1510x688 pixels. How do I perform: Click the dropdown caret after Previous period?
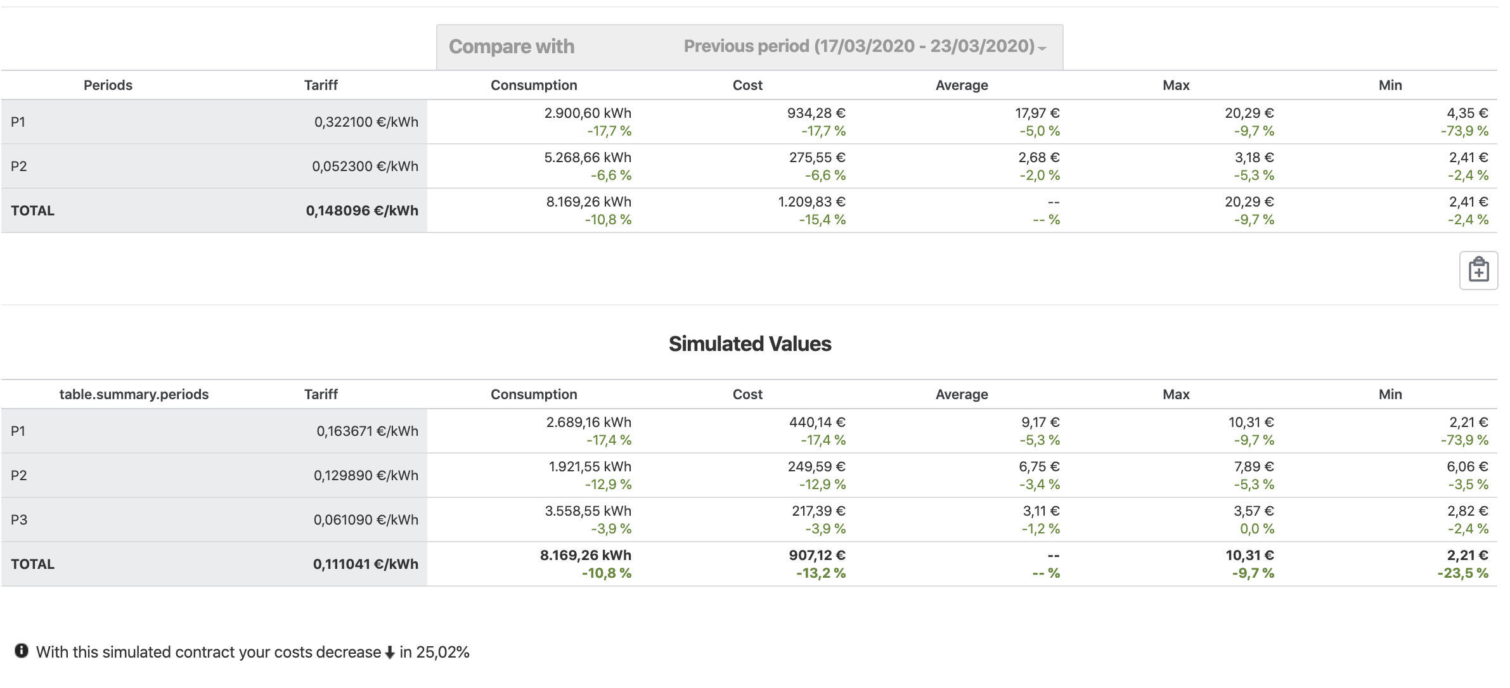1042,48
